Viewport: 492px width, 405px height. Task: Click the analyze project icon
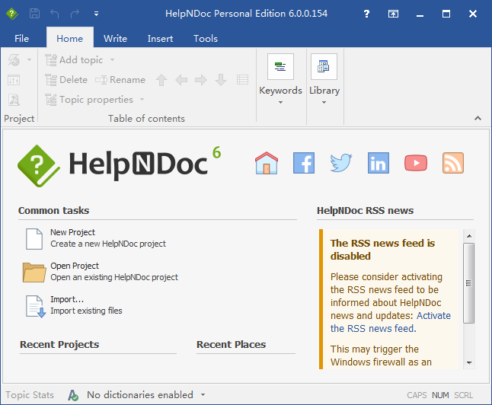coord(14,100)
